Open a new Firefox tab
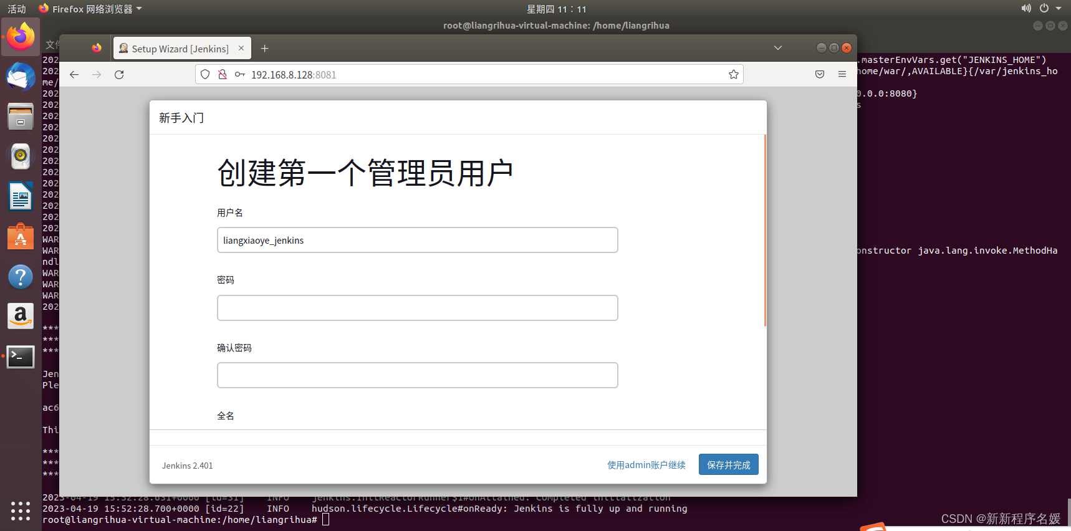The height and width of the screenshot is (531, 1071). 264,49
